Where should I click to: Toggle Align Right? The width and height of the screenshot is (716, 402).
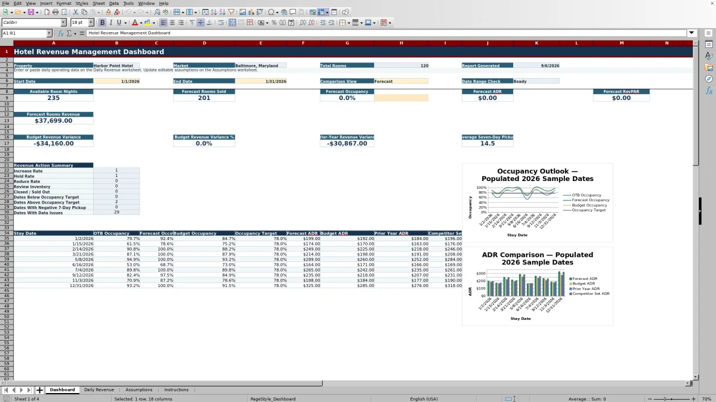181,23
